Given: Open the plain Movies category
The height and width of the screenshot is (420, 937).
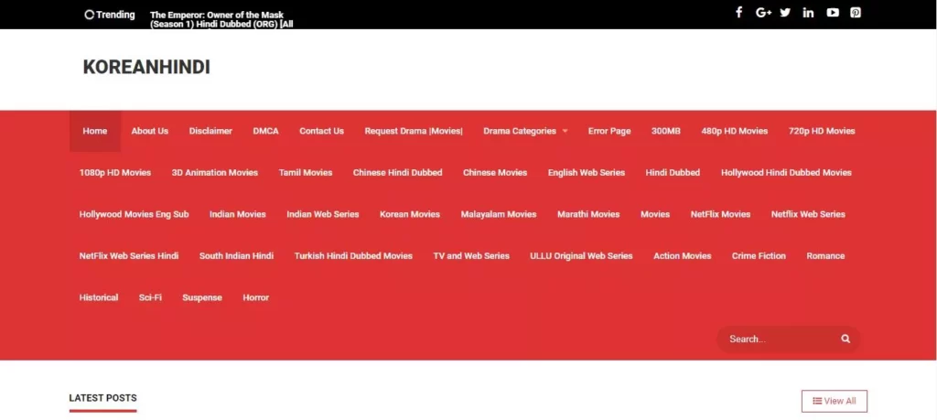Looking at the screenshot, I should click(x=655, y=214).
